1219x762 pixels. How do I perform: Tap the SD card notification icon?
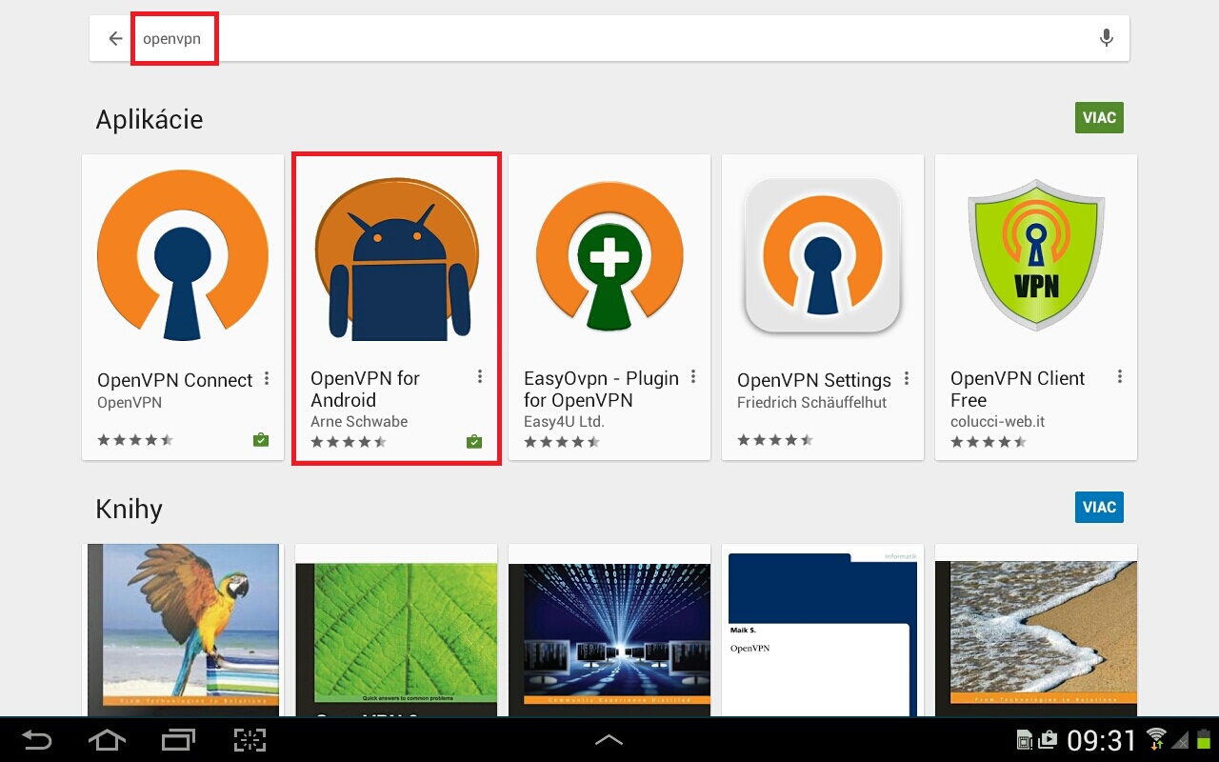pos(1025,739)
